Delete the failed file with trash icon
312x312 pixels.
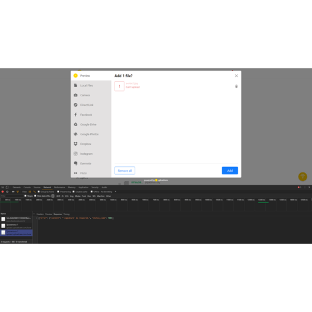(x=236, y=87)
